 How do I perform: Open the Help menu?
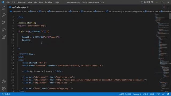[x=57, y=2]
